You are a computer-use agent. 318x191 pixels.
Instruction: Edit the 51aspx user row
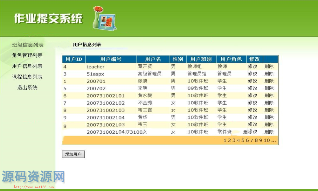252,74
